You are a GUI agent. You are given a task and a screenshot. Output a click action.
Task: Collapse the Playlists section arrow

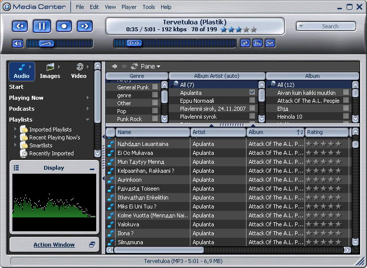point(88,120)
